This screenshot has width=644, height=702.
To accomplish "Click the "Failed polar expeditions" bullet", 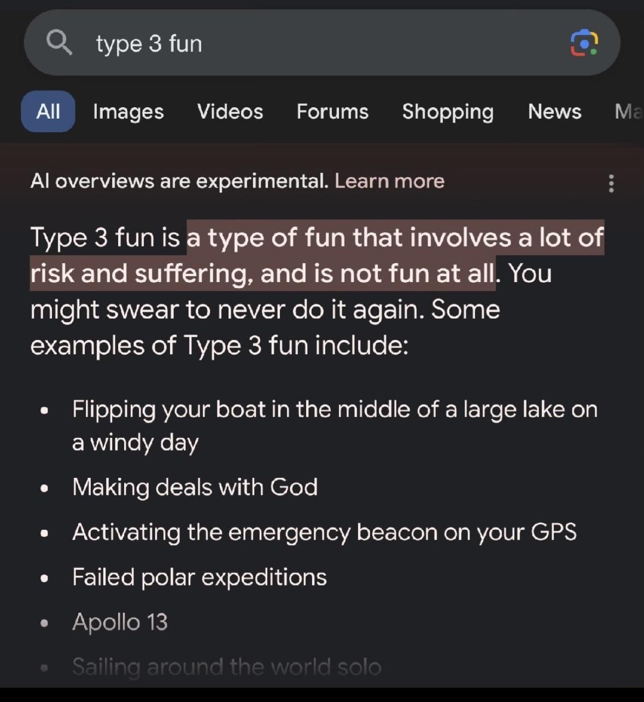I will click(x=200, y=577).
